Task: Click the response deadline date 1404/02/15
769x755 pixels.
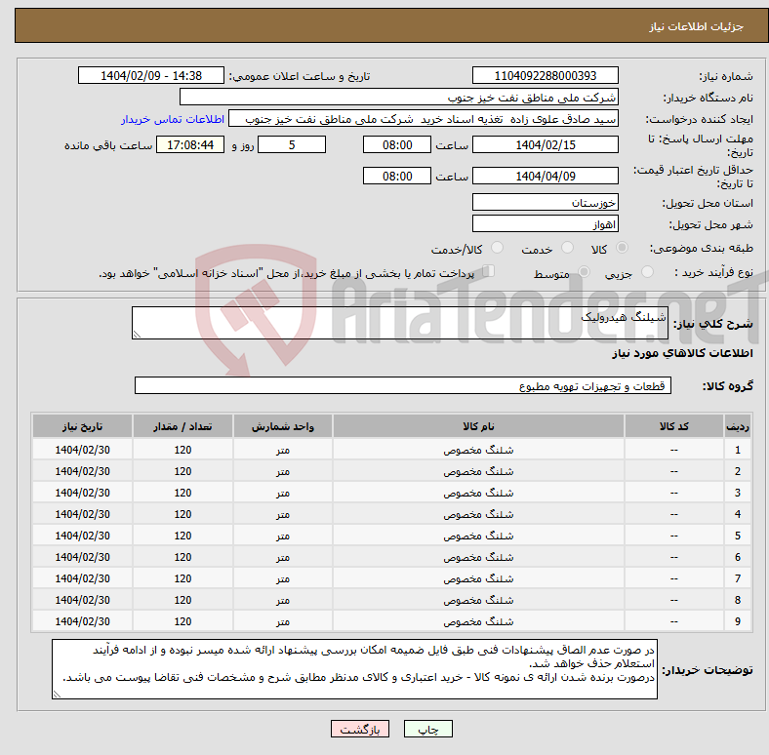Action: coord(545,144)
